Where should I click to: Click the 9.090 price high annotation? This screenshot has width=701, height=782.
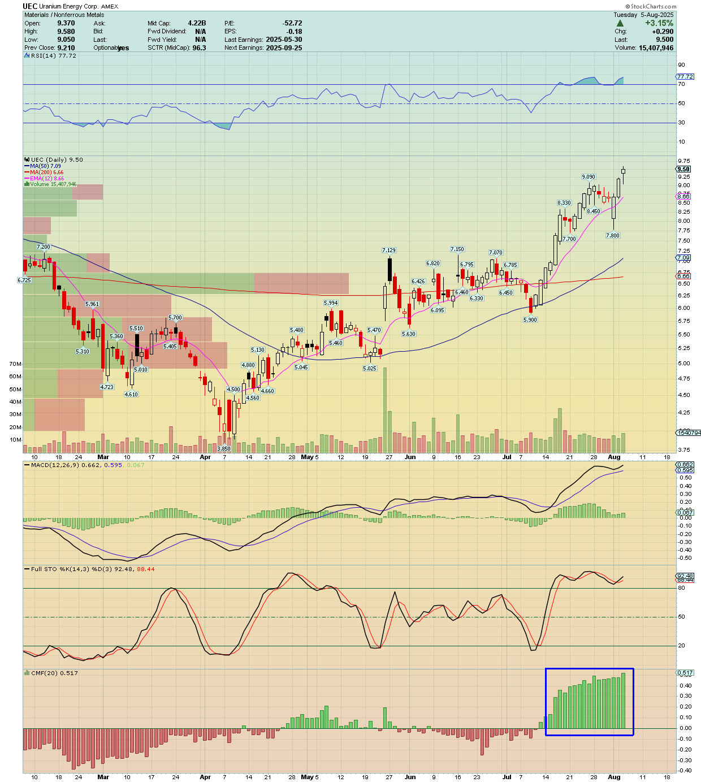[589, 177]
